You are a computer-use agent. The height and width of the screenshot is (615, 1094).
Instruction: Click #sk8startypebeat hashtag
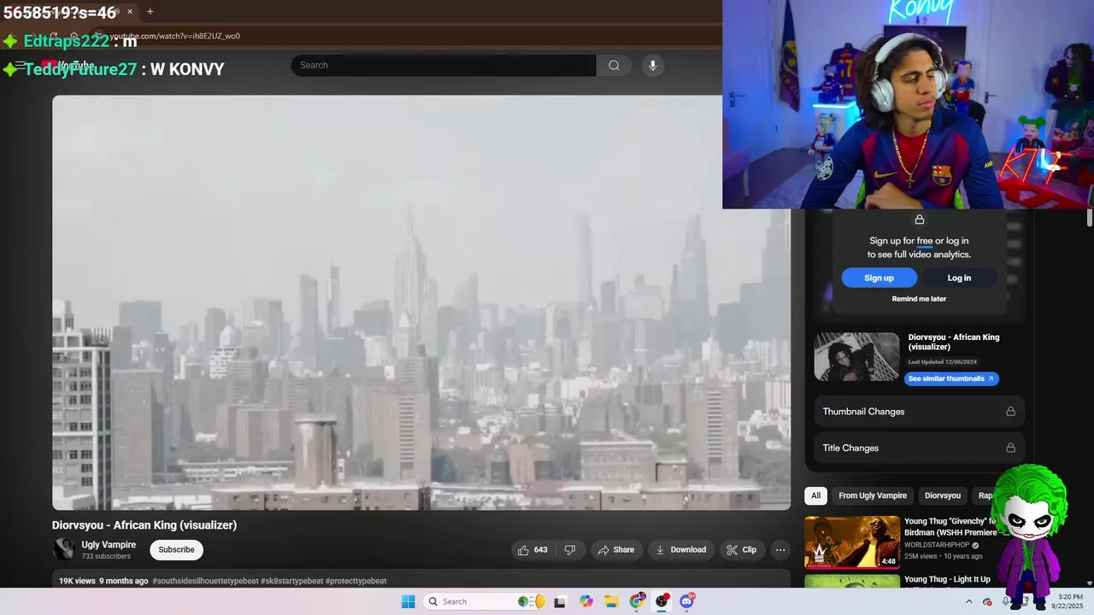(291, 581)
